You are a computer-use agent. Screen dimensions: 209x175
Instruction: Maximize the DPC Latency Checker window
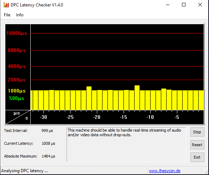tap(184, 5)
